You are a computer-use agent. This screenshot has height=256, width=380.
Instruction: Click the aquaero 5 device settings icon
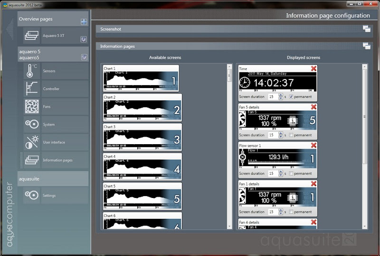pos(84,57)
